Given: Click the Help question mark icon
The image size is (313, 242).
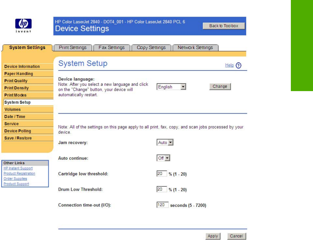Looking at the screenshot, I should 239,65.
